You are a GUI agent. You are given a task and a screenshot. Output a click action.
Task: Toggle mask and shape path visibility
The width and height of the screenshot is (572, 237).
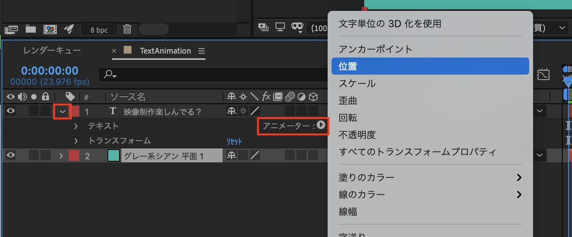coord(297,27)
